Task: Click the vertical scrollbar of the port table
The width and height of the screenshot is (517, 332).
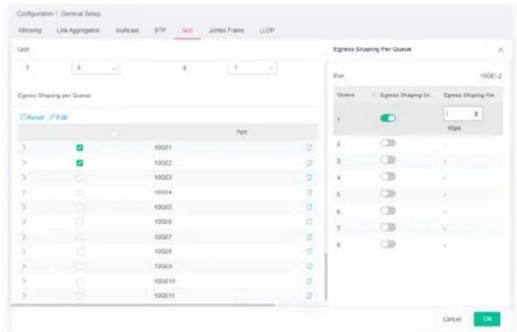Action: pyautogui.click(x=326, y=277)
